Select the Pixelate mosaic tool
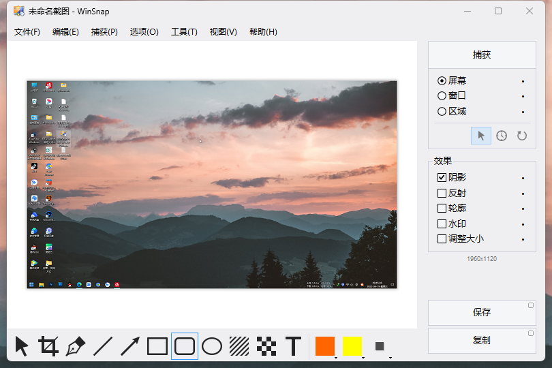Screen dimensions: 552x368 coord(266,346)
